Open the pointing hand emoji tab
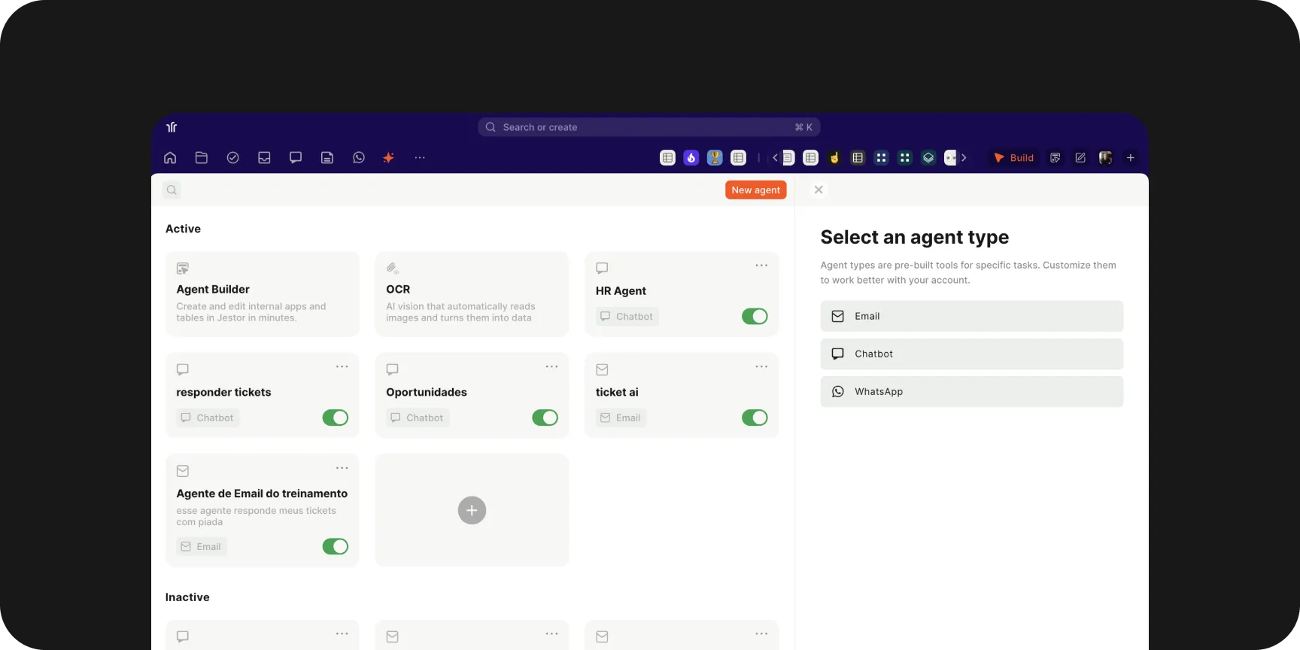 (x=834, y=157)
